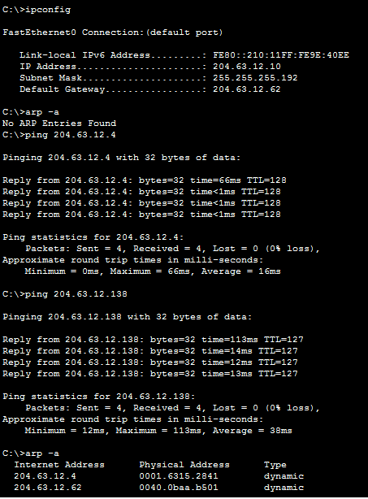Screen dimensions: 368x499
Task: Click 'Ping statistics for 204.63.12.4' line
Action: pos(93,237)
